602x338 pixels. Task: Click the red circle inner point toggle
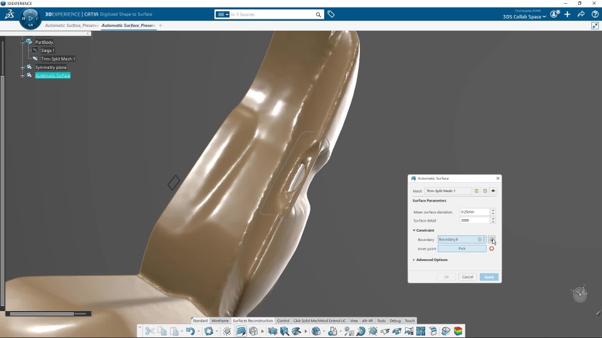click(492, 248)
